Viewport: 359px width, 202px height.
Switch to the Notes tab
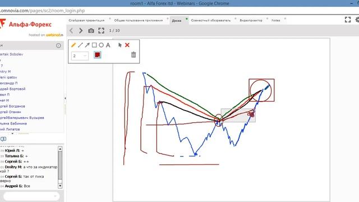click(x=275, y=20)
